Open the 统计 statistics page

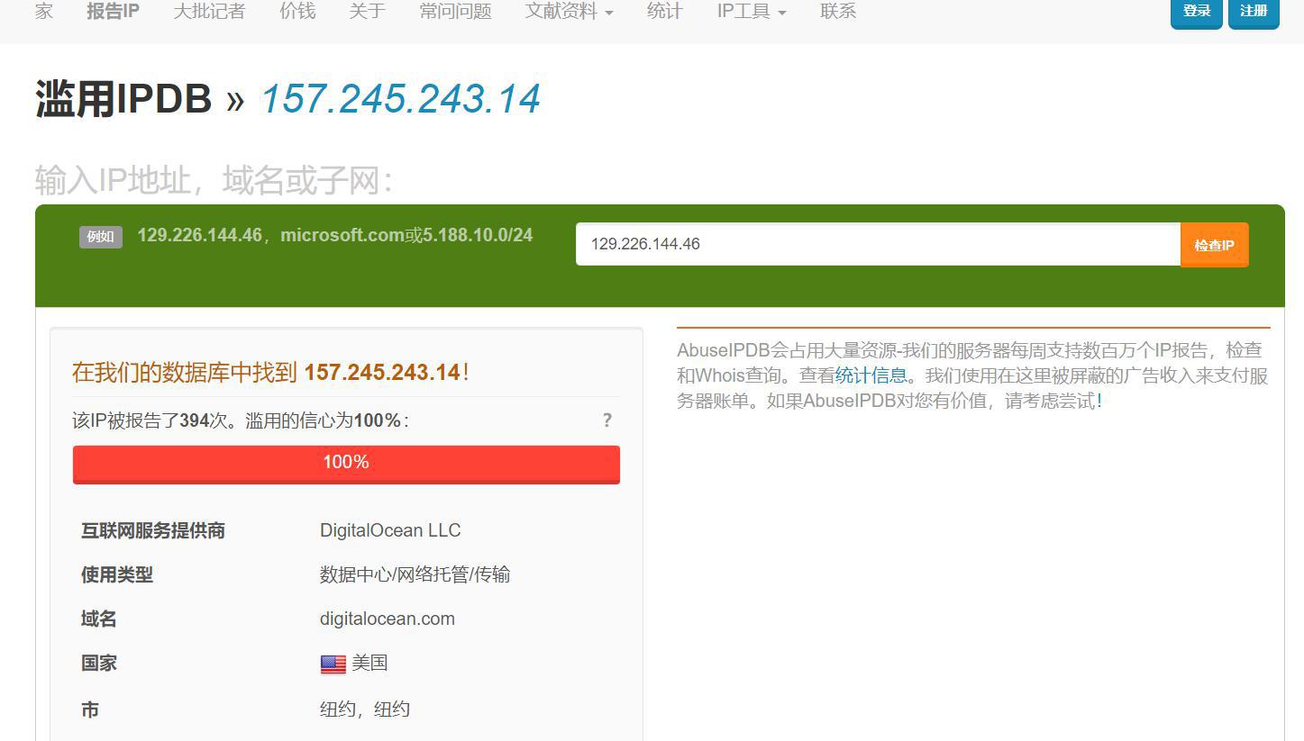[664, 12]
